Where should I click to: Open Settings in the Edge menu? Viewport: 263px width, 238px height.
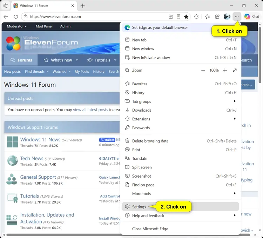[181, 207]
